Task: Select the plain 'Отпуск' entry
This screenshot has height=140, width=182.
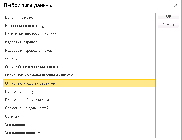Action: (x=11, y=59)
